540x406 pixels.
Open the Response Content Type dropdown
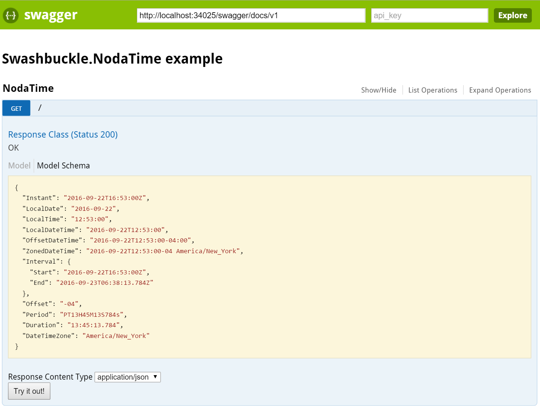coord(128,377)
